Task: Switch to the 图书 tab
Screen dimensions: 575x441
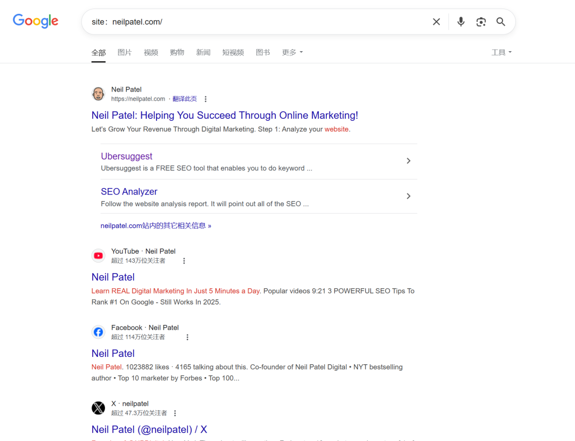Action: coord(263,53)
